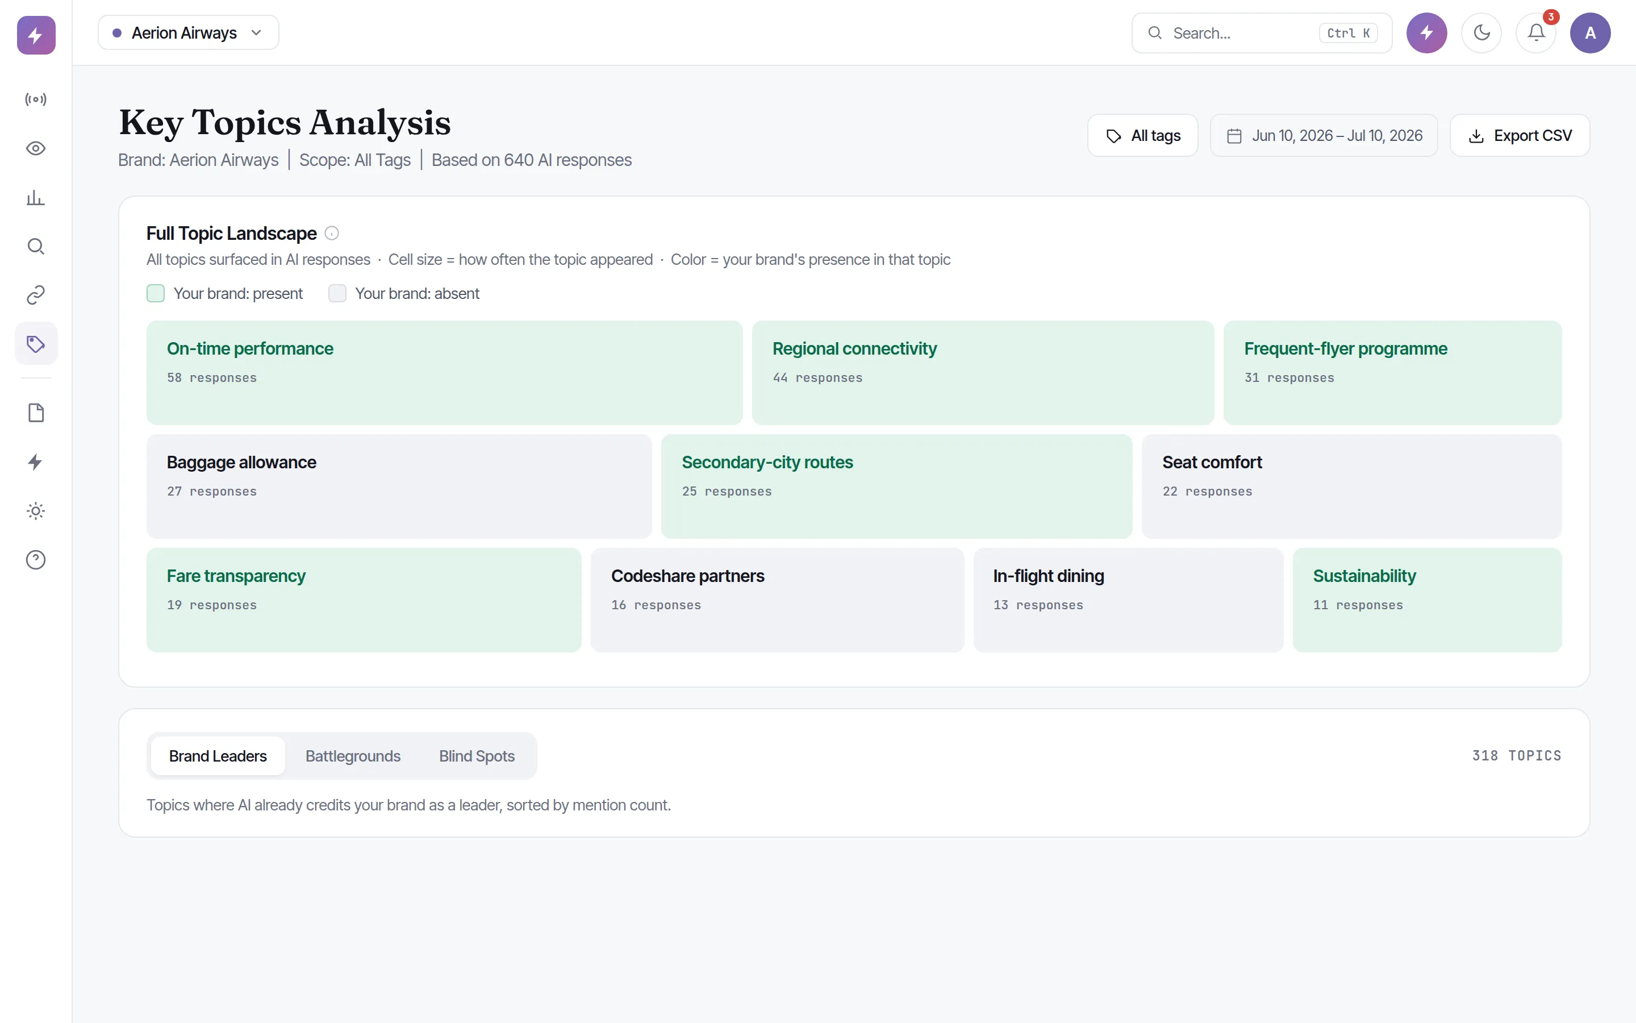This screenshot has height=1023, width=1636.
Task: Open the lightning bolt sidebar icon
Action: 36,462
